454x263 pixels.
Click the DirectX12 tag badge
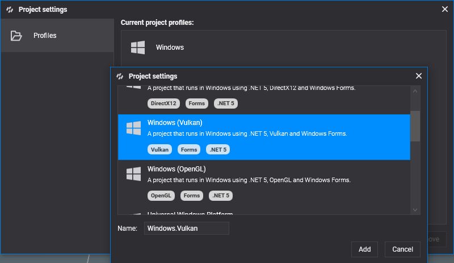tap(163, 104)
